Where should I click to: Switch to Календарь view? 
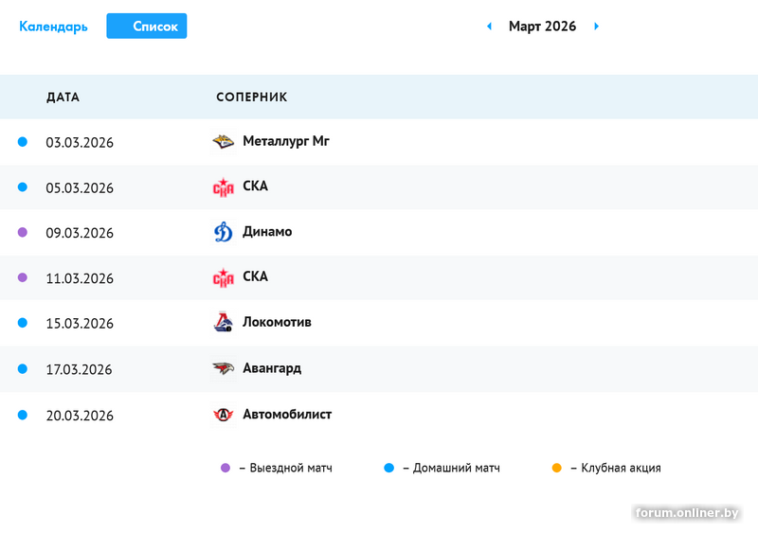click(53, 27)
